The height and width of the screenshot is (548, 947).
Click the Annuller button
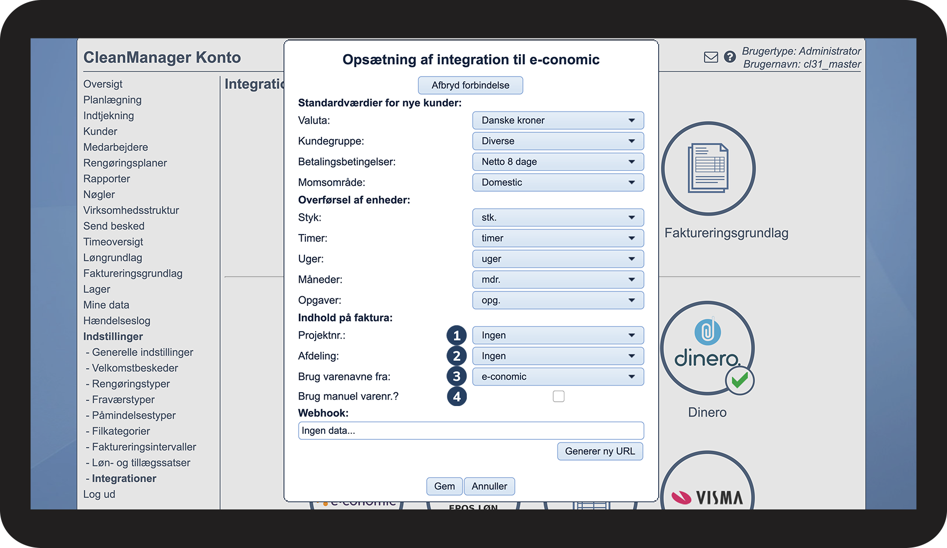pyautogui.click(x=489, y=486)
